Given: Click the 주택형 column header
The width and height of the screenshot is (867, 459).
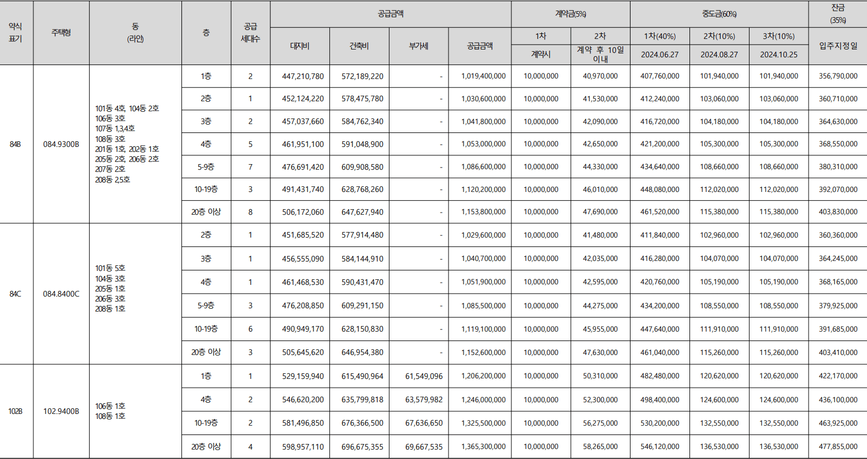Looking at the screenshot, I should [61, 32].
